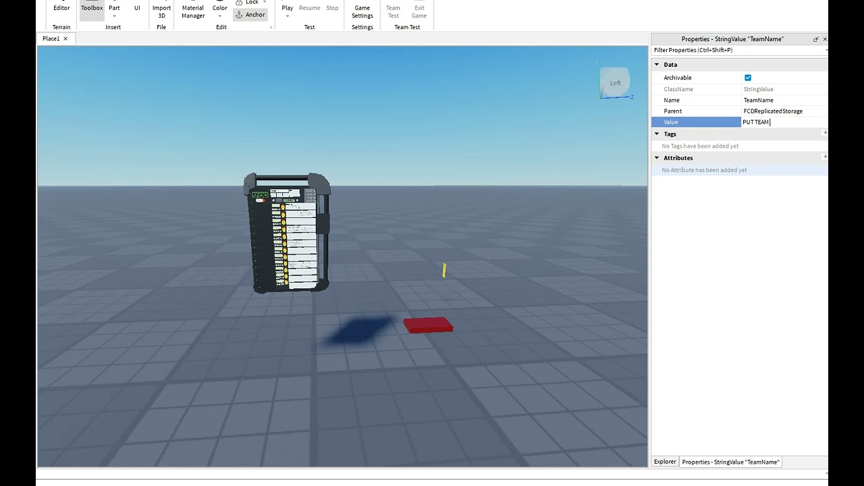864x486 pixels.
Task: Click the Lock padlock icon
Action: click(239, 3)
